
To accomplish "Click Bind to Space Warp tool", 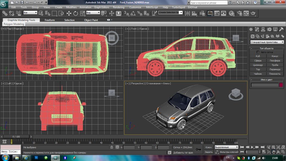I will coord(18,13).
